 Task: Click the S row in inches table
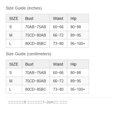(47, 27)
